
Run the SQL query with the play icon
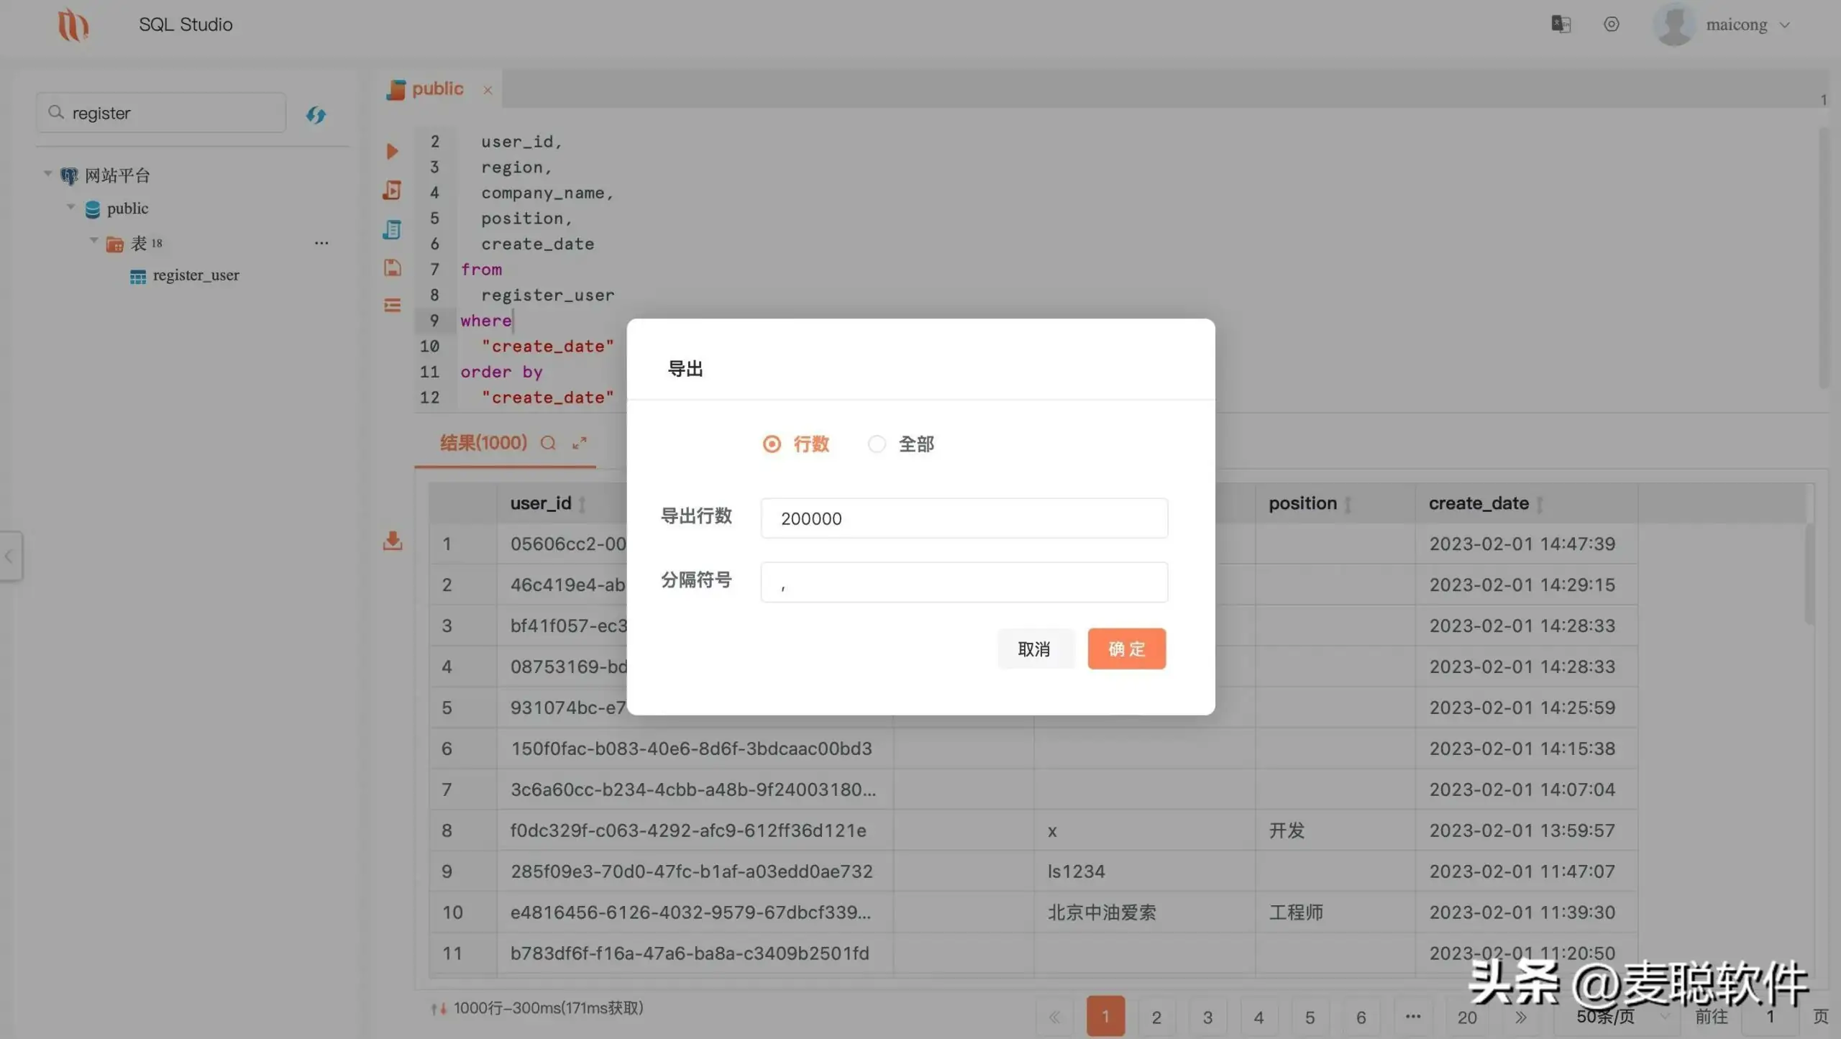tap(392, 151)
